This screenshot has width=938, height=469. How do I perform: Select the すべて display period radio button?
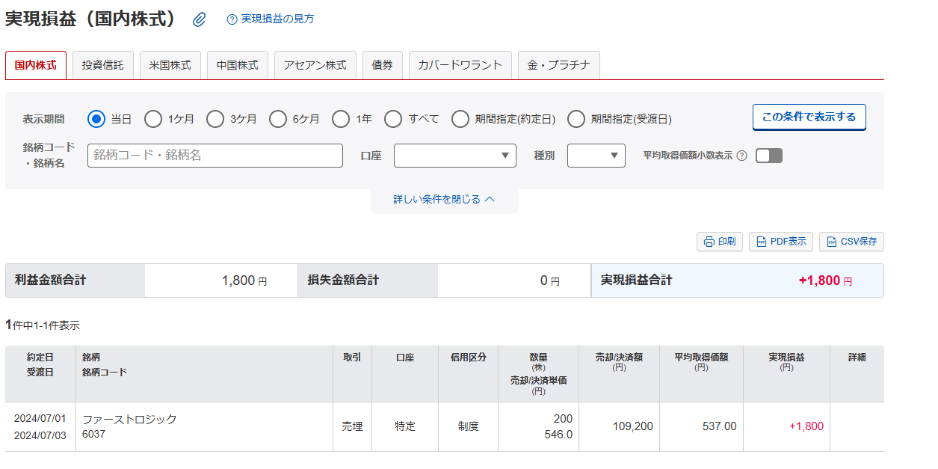(393, 118)
